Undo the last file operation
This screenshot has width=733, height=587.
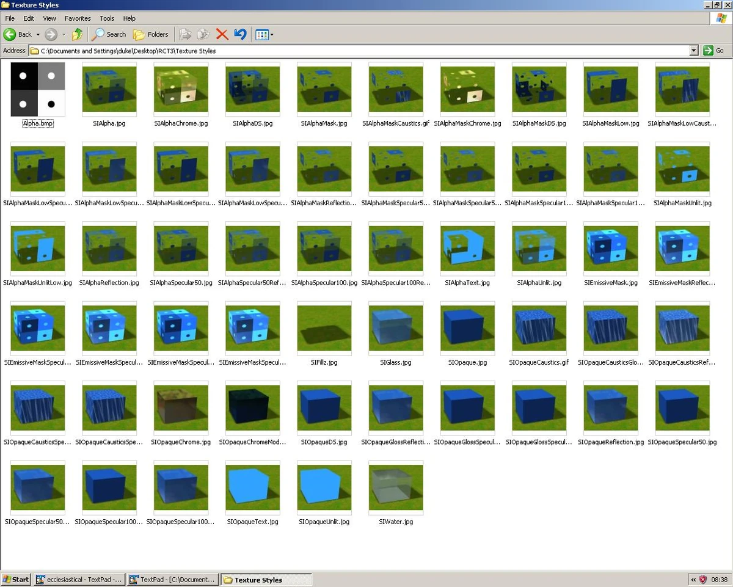click(239, 34)
